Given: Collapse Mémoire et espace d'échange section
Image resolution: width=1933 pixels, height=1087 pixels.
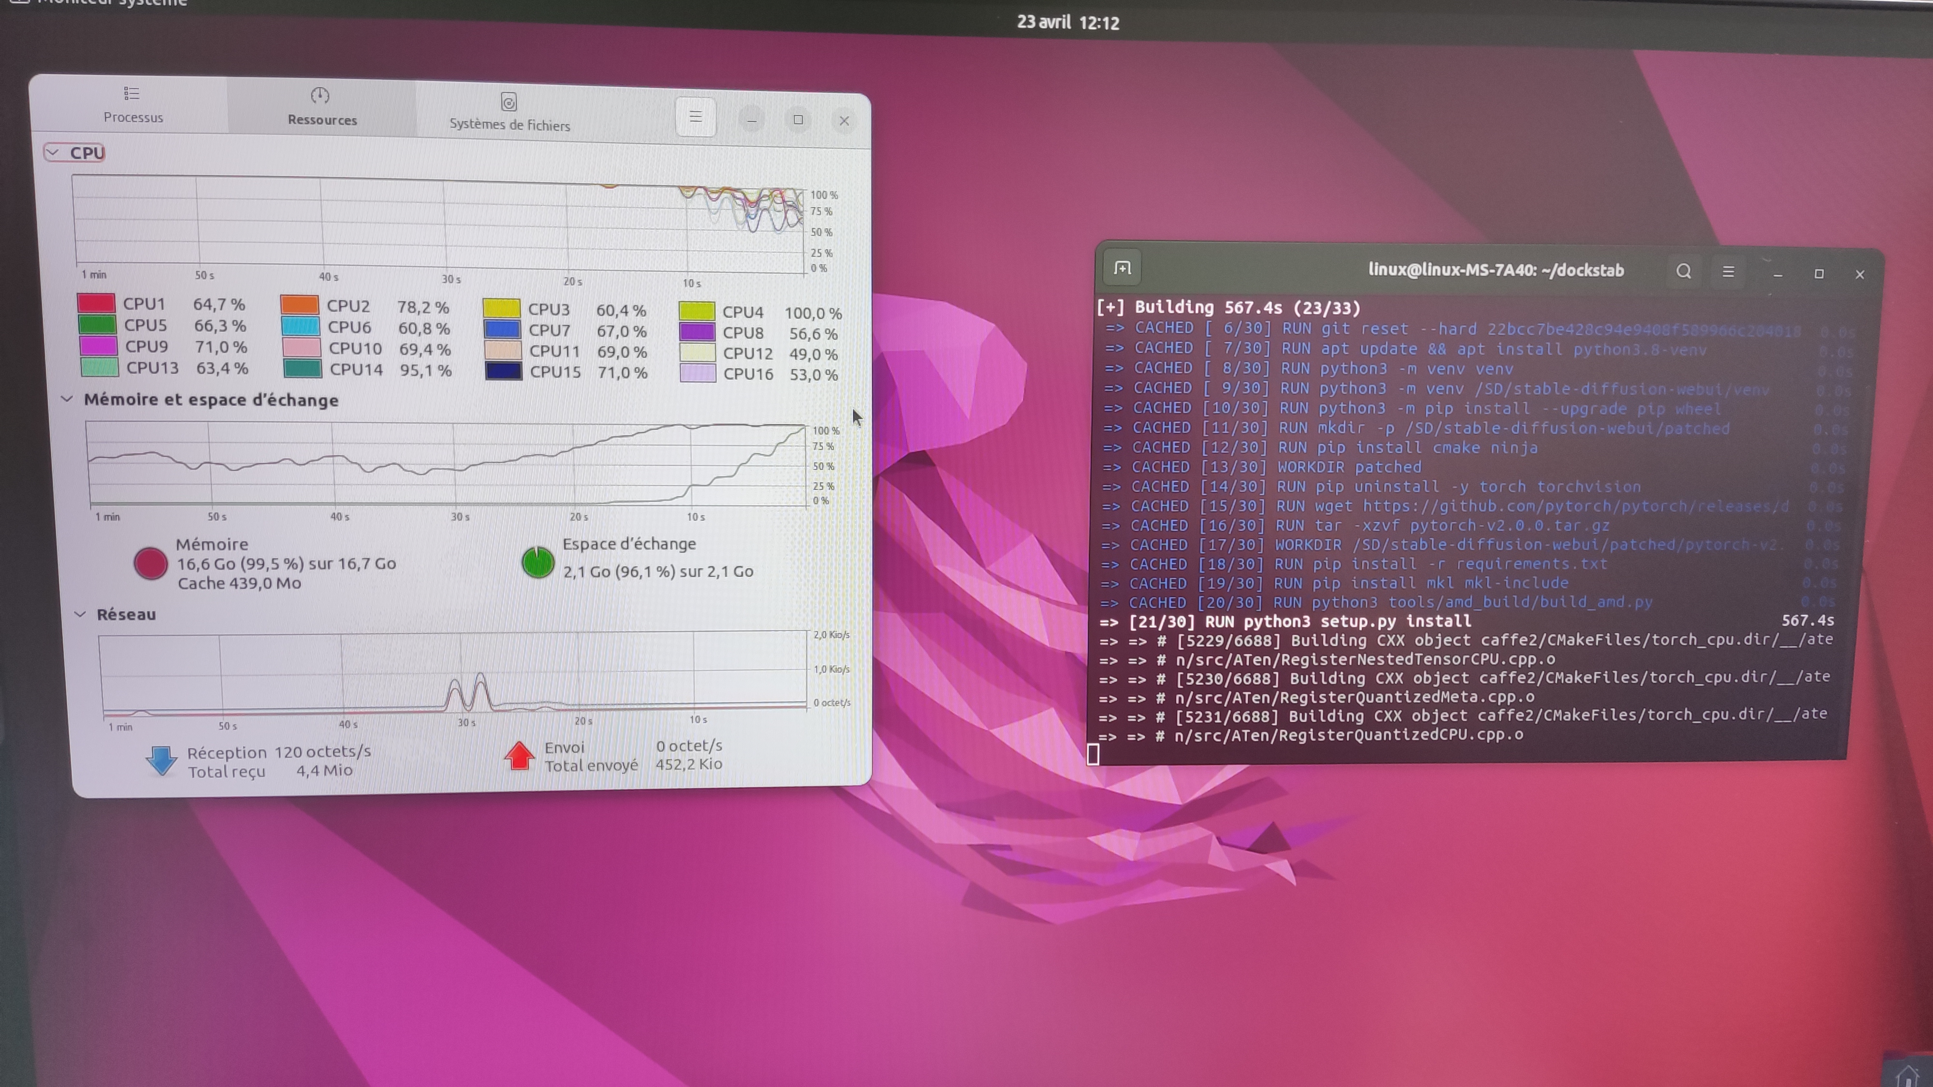Looking at the screenshot, I should 68,399.
